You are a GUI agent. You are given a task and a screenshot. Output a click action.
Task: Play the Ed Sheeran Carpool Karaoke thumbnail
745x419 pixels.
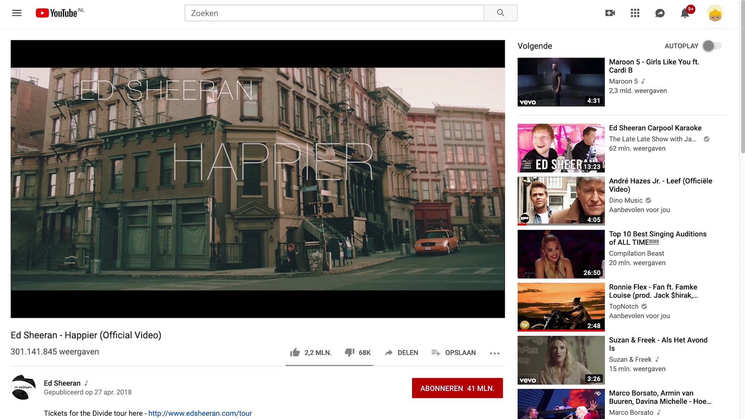point(560,147)
